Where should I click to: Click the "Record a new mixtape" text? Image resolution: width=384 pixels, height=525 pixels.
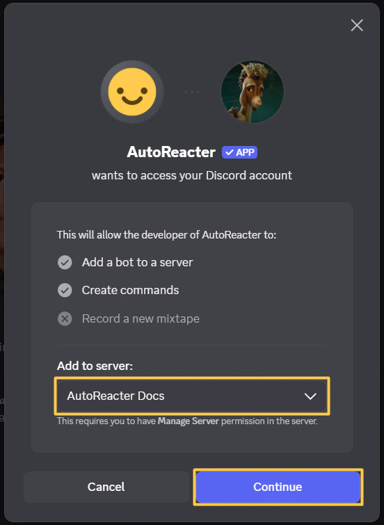(141, 318)
